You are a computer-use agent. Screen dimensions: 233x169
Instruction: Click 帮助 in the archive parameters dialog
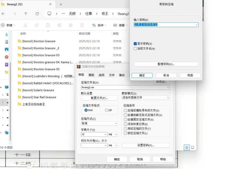tap(163, 159)
